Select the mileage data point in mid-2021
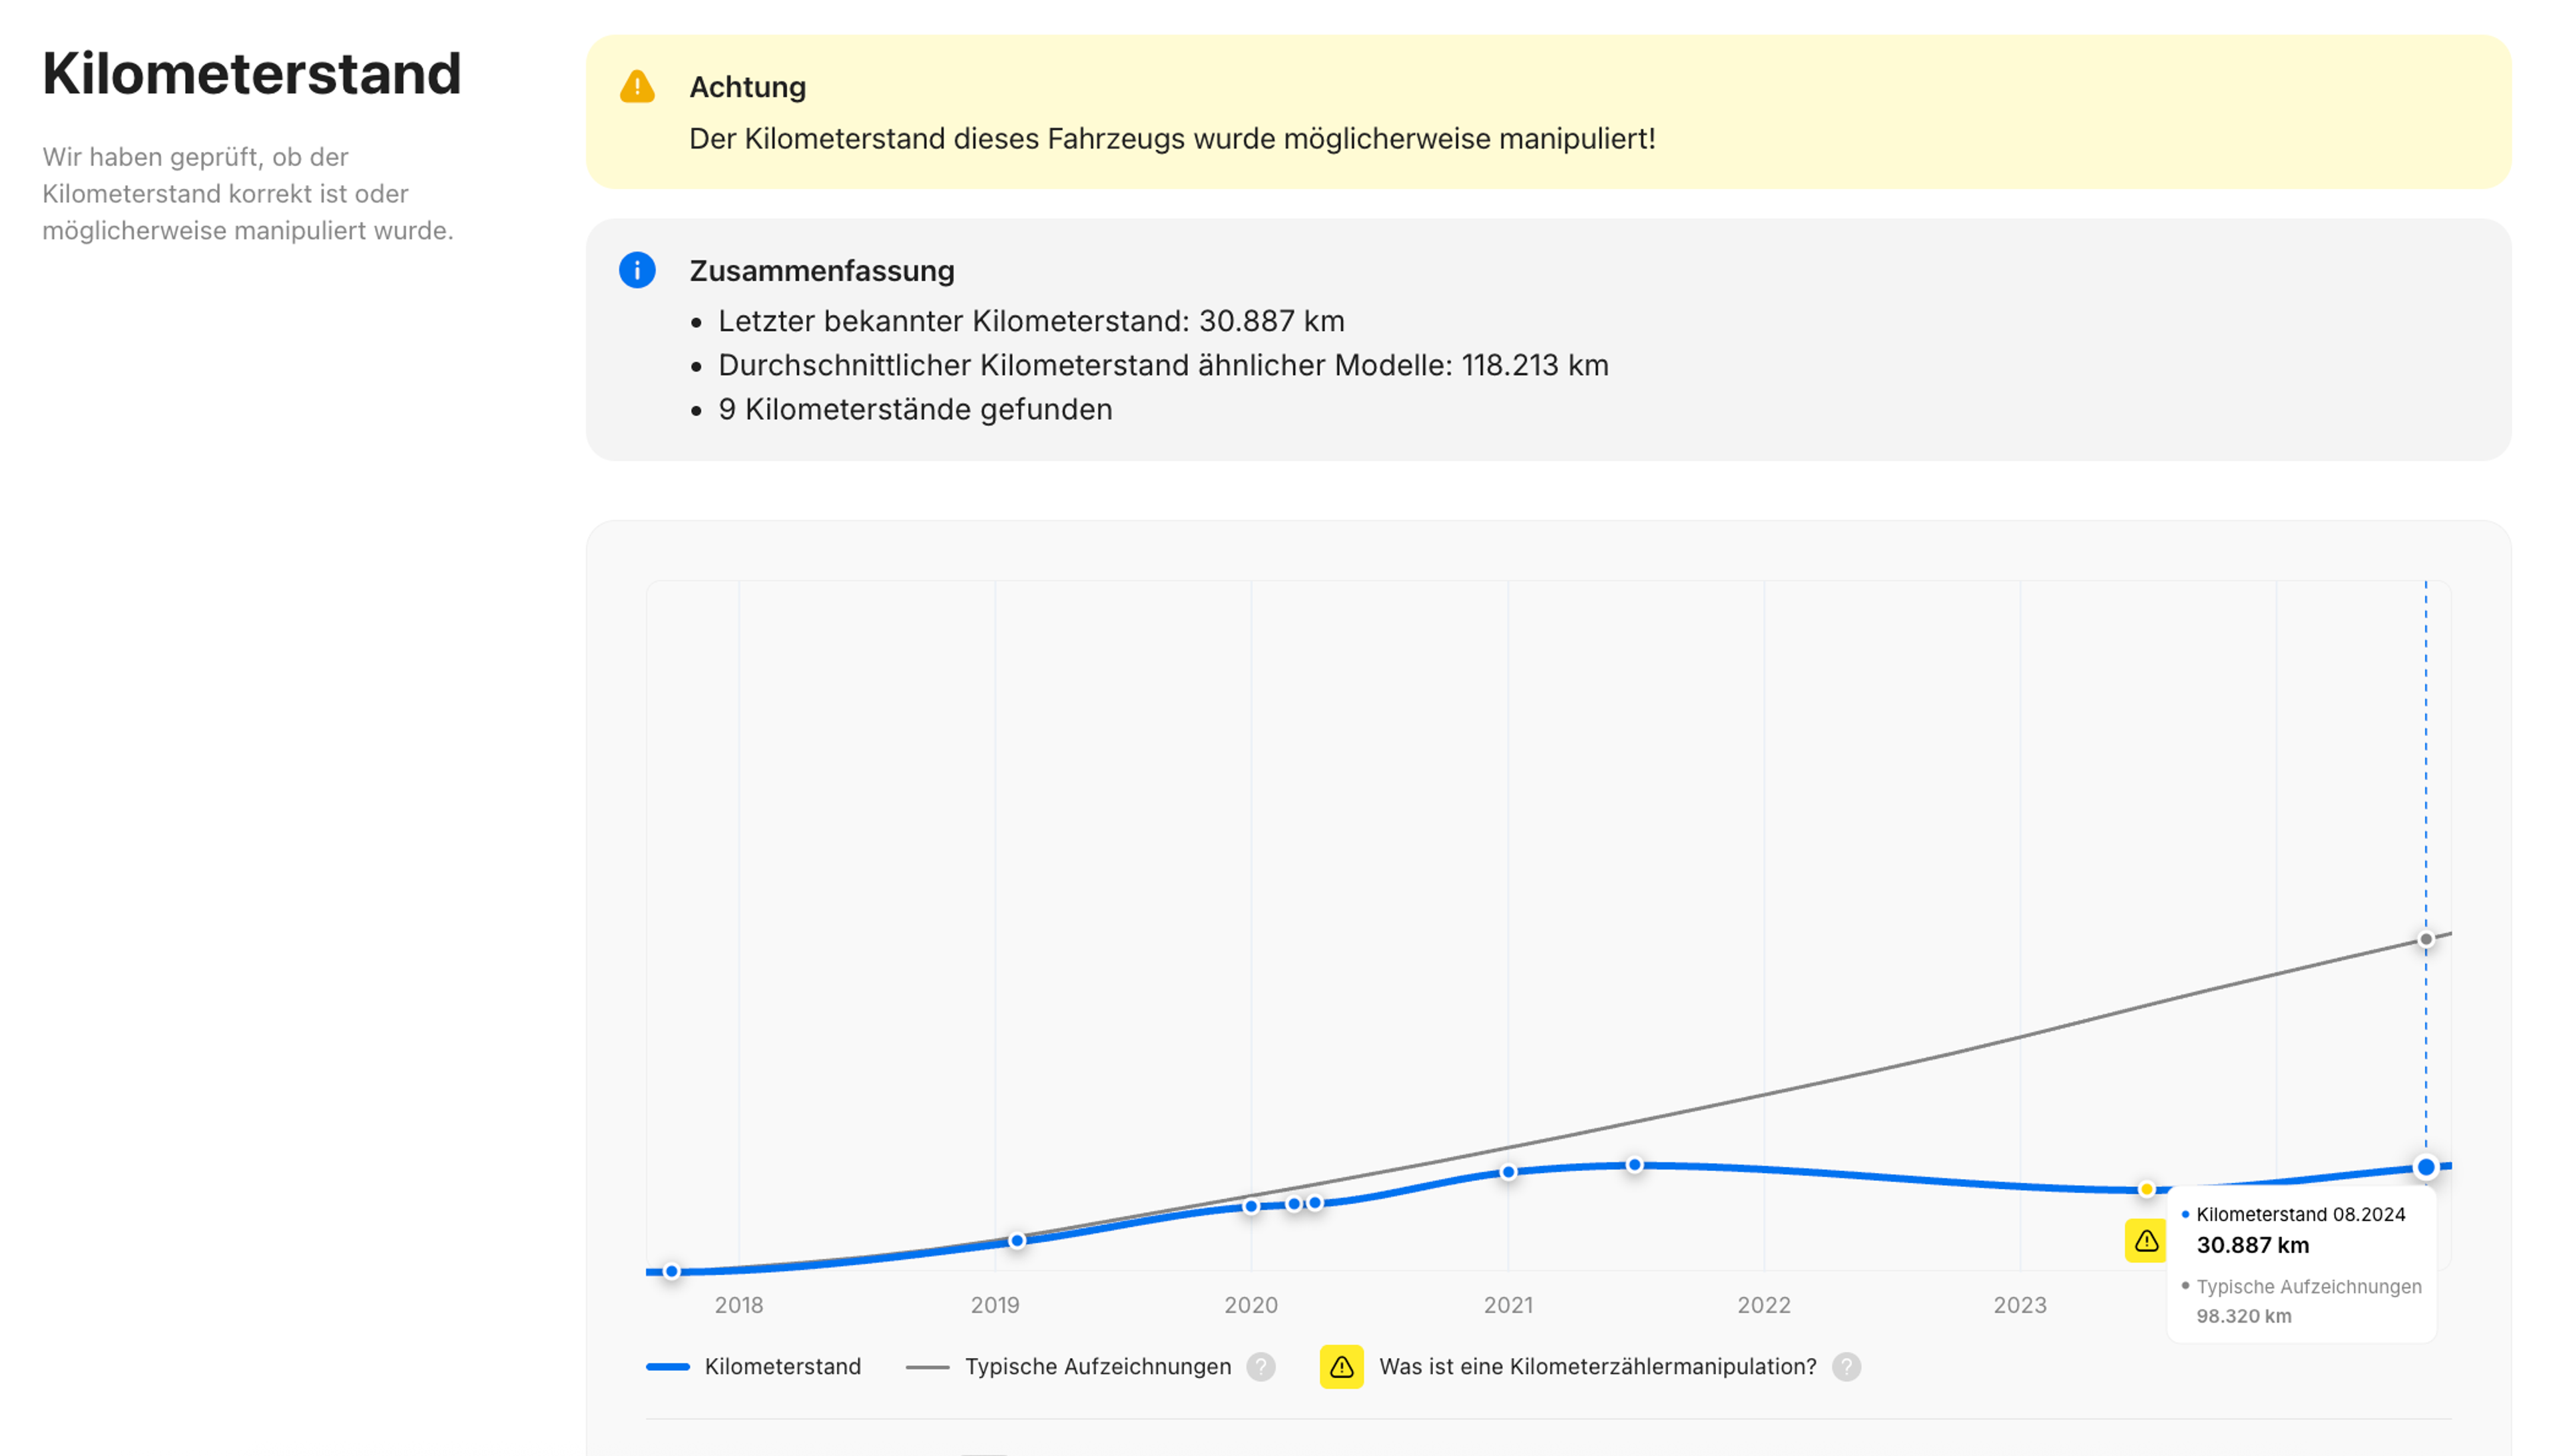This screenshot has height=1456, width=2557. [x=1634, y=1164]
